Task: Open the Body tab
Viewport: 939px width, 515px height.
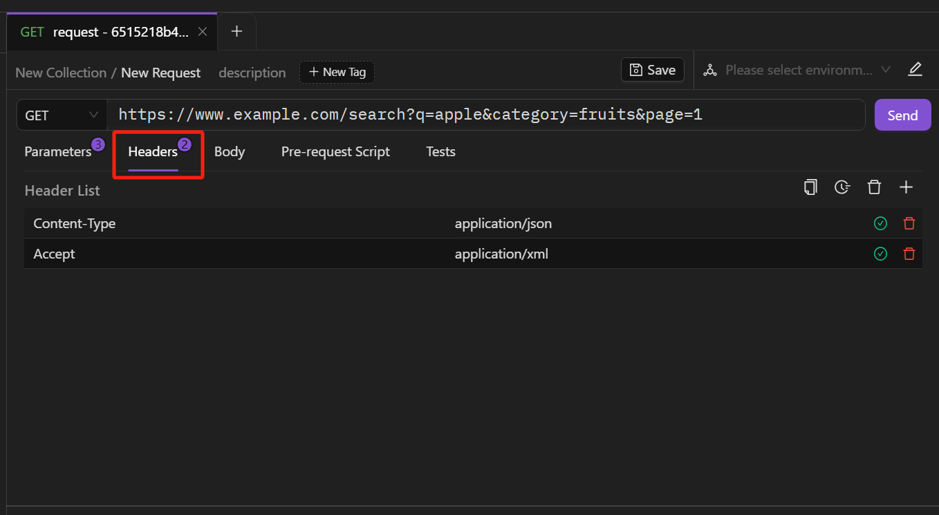Action: 230,151
